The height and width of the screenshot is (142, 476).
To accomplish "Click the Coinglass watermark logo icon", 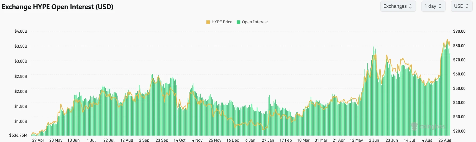I will pyautogui.click(x=414, y=126).
